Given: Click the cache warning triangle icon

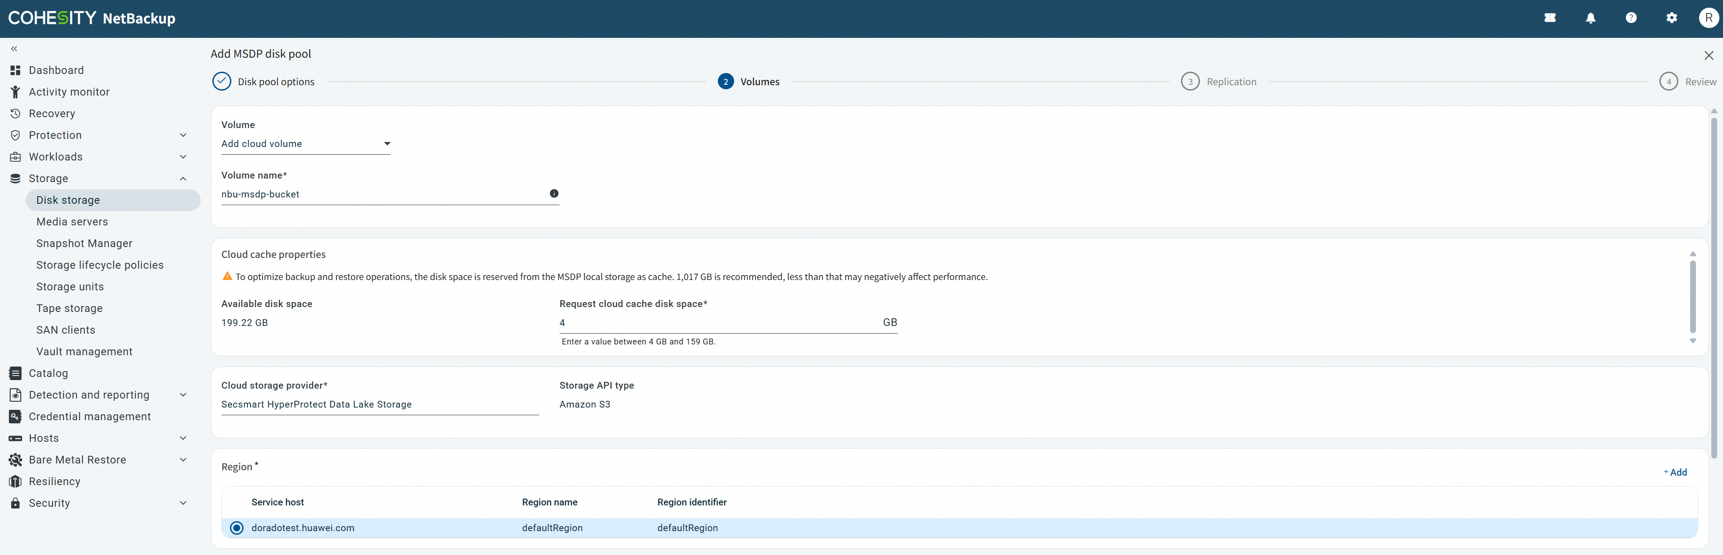Looking at the screenshot, I should (x=227, y=276).
